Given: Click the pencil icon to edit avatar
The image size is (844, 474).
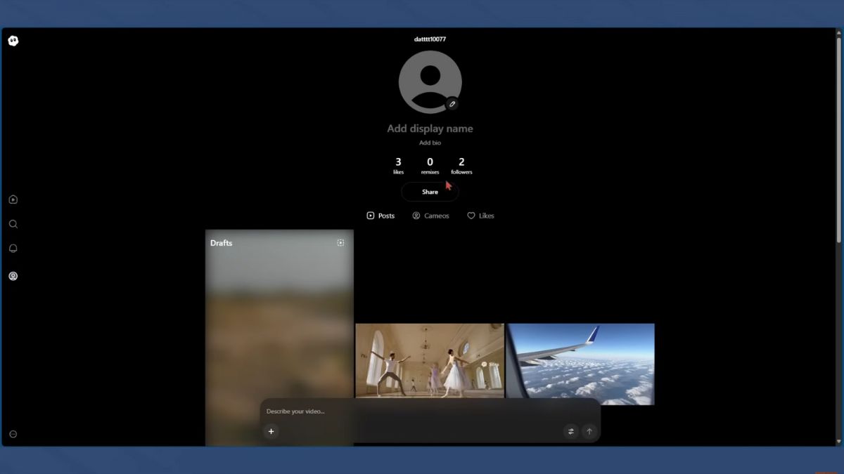Looking at the screenshot, I should pos(452,104).
